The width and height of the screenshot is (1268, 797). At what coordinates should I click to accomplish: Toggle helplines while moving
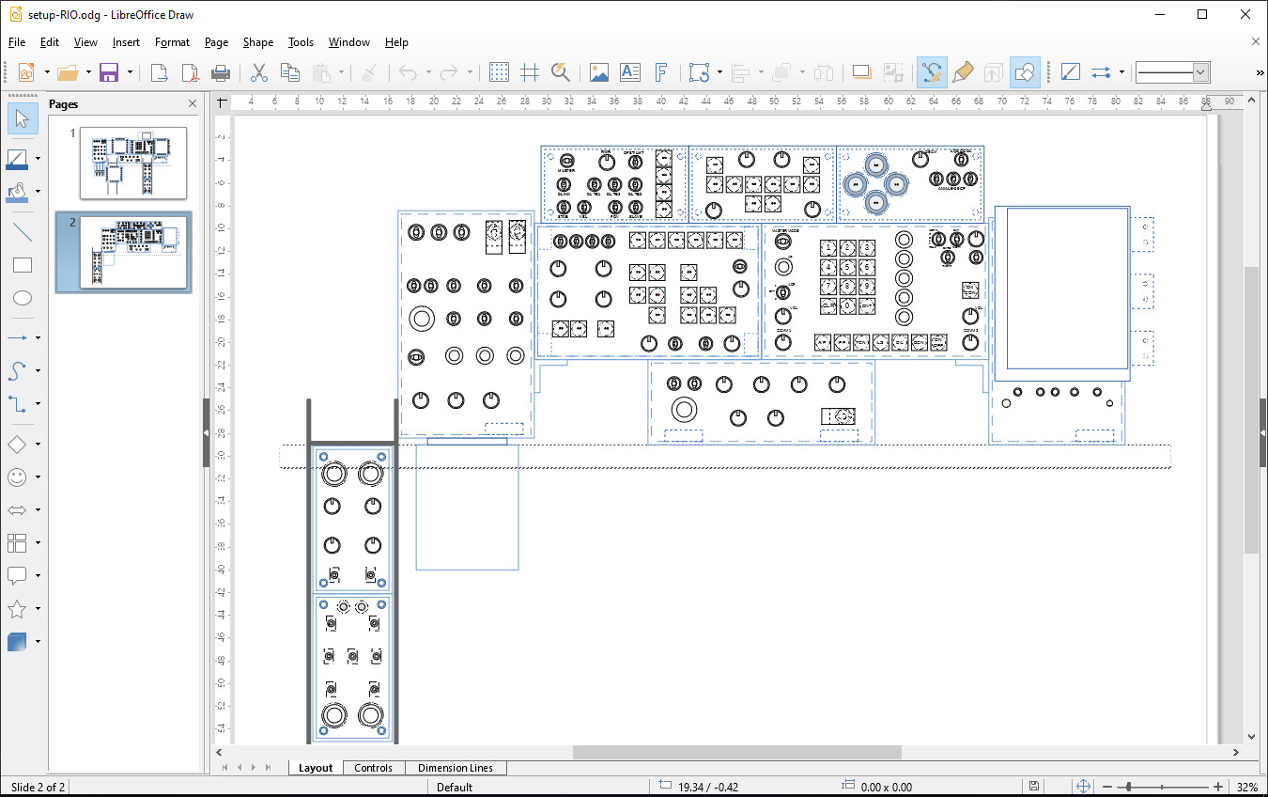(530, 72)
